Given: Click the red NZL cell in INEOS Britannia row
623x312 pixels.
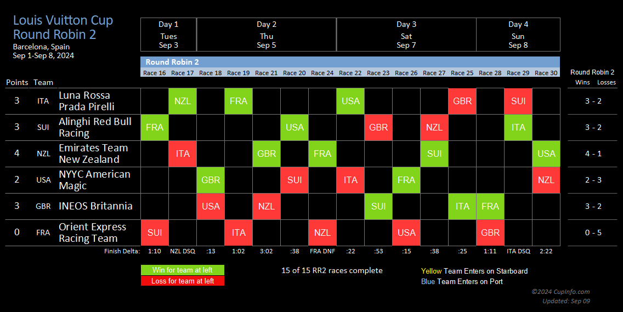Looking at the screenshot, I should point(266,206).
